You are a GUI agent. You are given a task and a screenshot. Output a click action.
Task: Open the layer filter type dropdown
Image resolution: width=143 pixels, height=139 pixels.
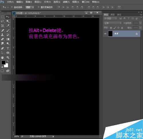pyautogui.click(x=110, y=18)
